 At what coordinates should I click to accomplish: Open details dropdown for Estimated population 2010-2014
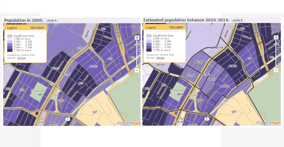pyautogui.click(x=238, y=20)
